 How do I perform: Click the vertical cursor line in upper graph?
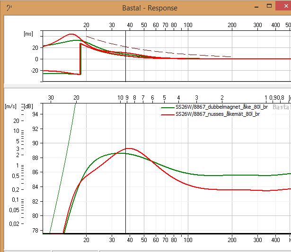(x=125, y=66)
